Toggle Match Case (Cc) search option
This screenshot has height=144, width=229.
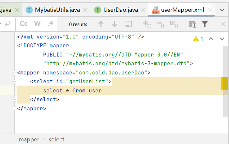[24, 24]
